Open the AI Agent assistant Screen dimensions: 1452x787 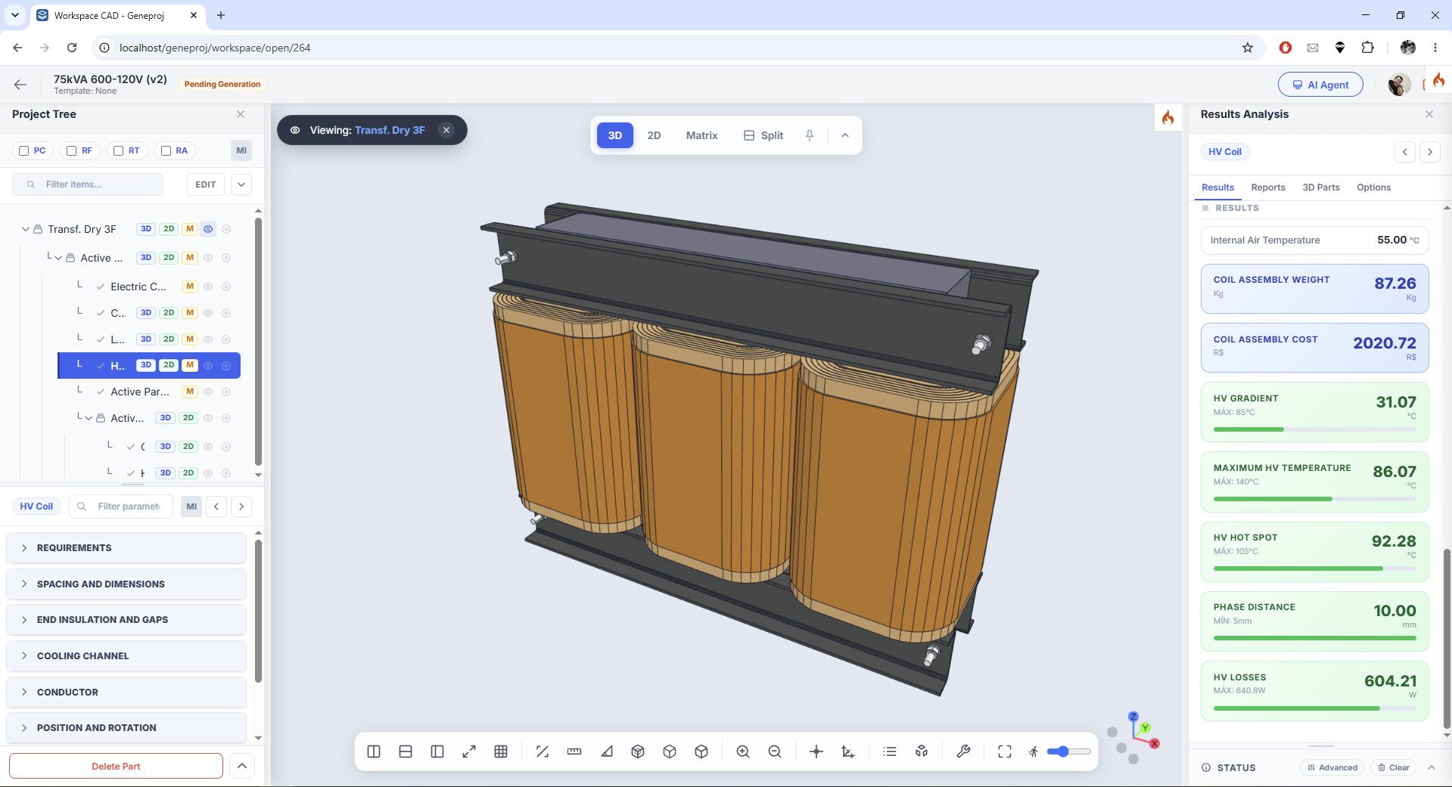click(1320, 85)
